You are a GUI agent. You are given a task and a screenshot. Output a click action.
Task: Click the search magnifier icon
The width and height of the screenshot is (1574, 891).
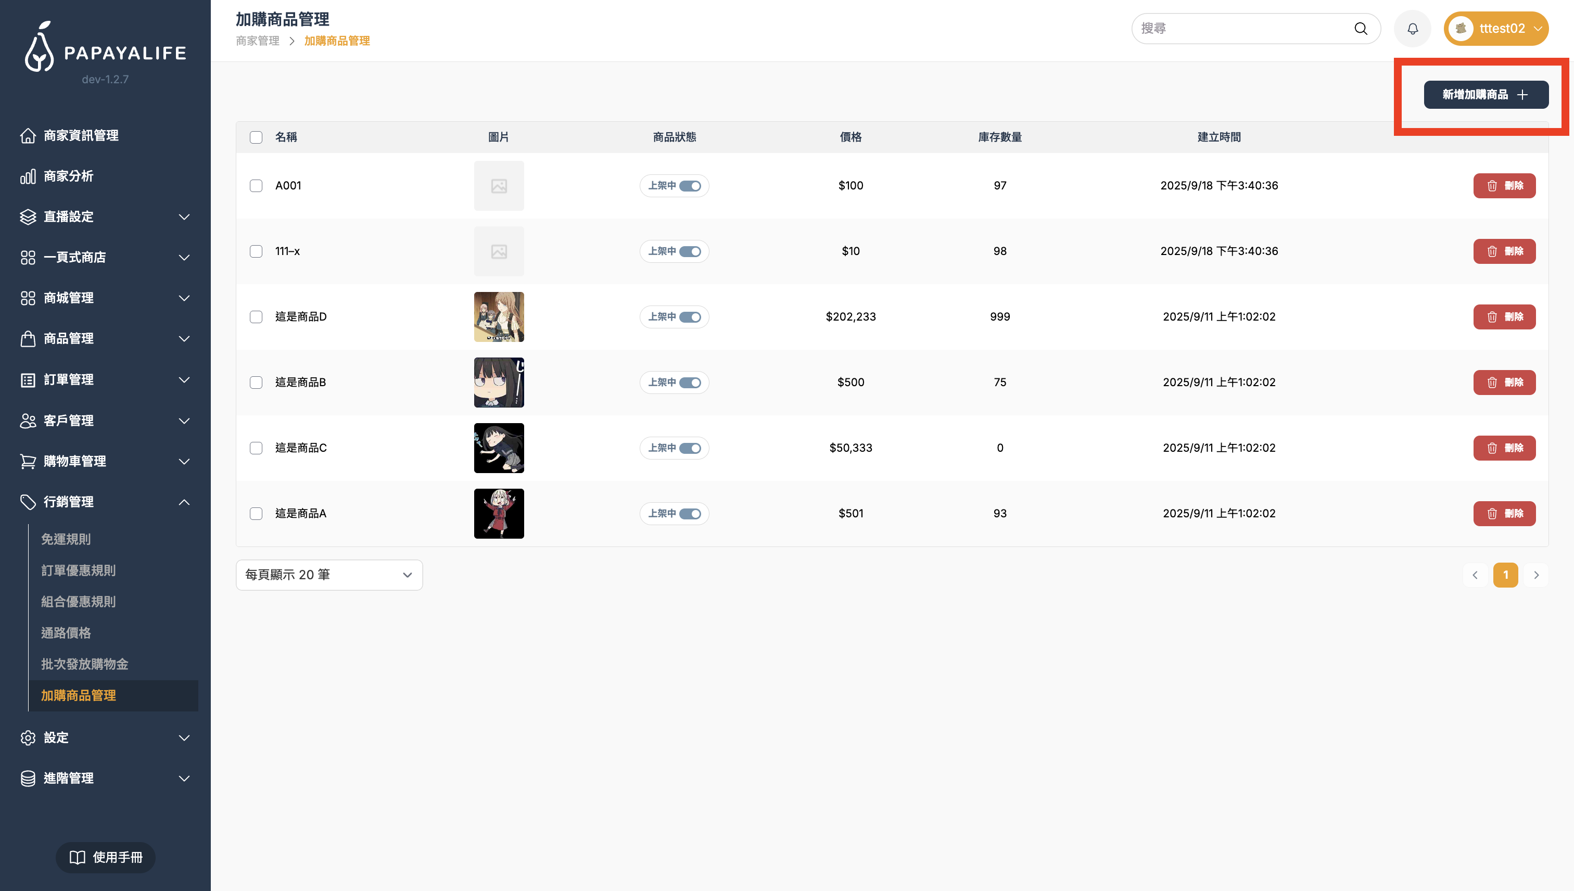[1361, 29]
